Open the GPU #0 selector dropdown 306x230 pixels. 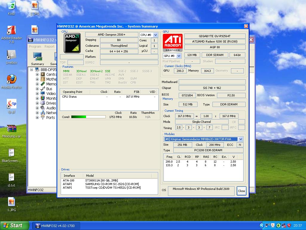[179, 56]
